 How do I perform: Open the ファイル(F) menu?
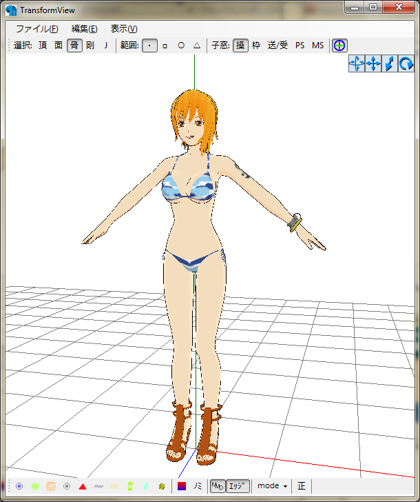36,29
